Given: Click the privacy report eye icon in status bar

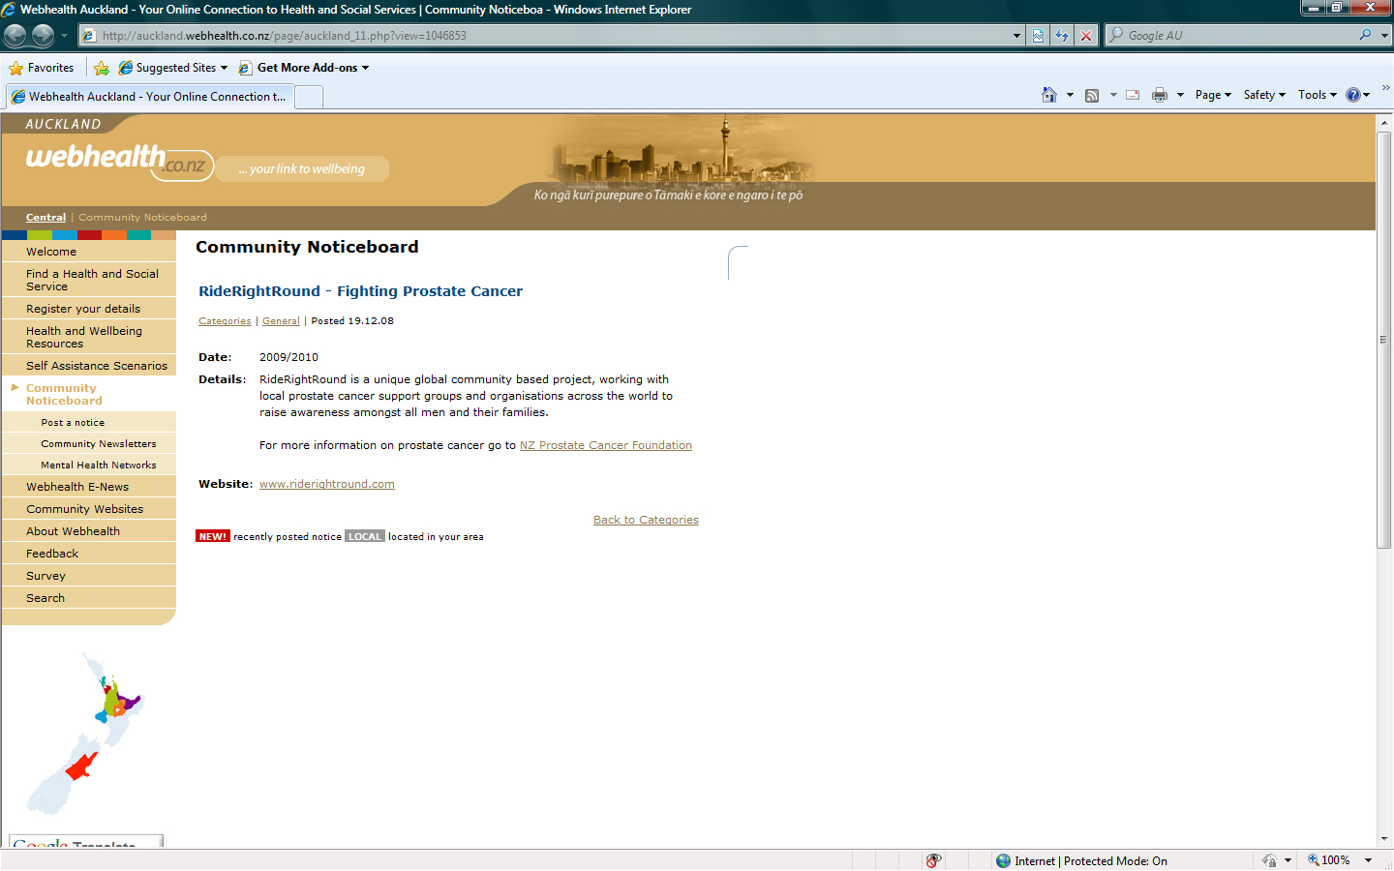Looking at the screenshot, I should pyautogui.click(x=933, y=860).
